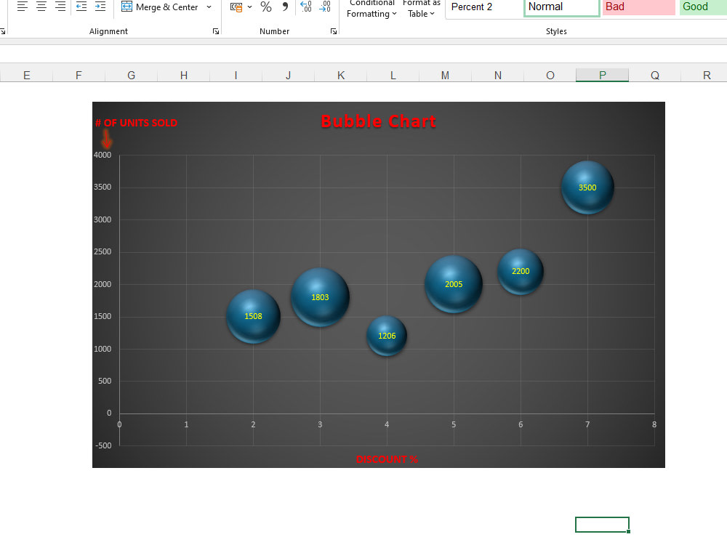Select the bubble labeled 2005
Viewport: 727px width, 545px height.
click(454, 284)
